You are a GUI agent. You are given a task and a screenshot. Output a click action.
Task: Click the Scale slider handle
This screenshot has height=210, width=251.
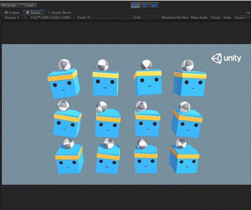pos(89,18)
